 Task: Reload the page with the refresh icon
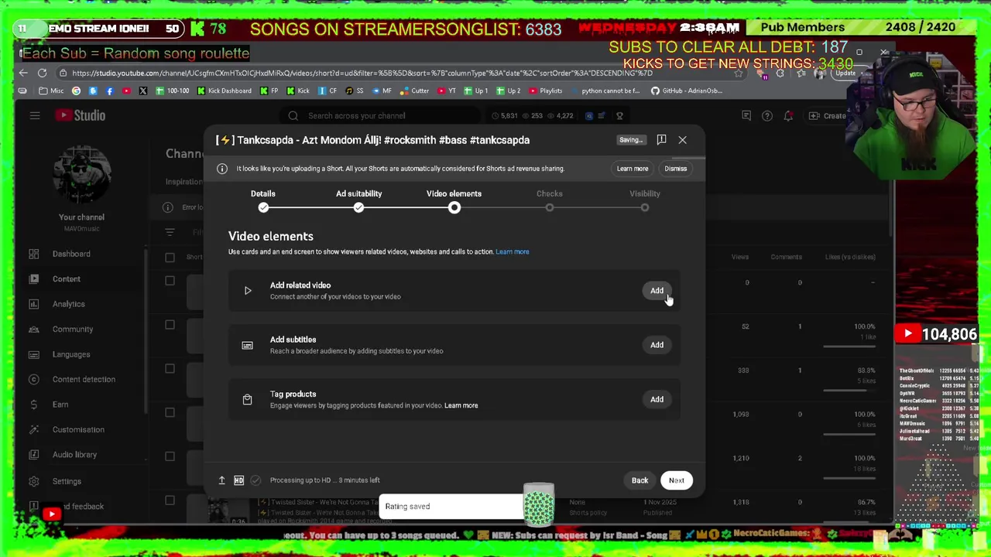(x=42, y=73)
